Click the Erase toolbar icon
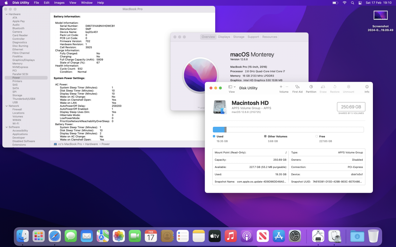The image size is (396, 247). 323,87
